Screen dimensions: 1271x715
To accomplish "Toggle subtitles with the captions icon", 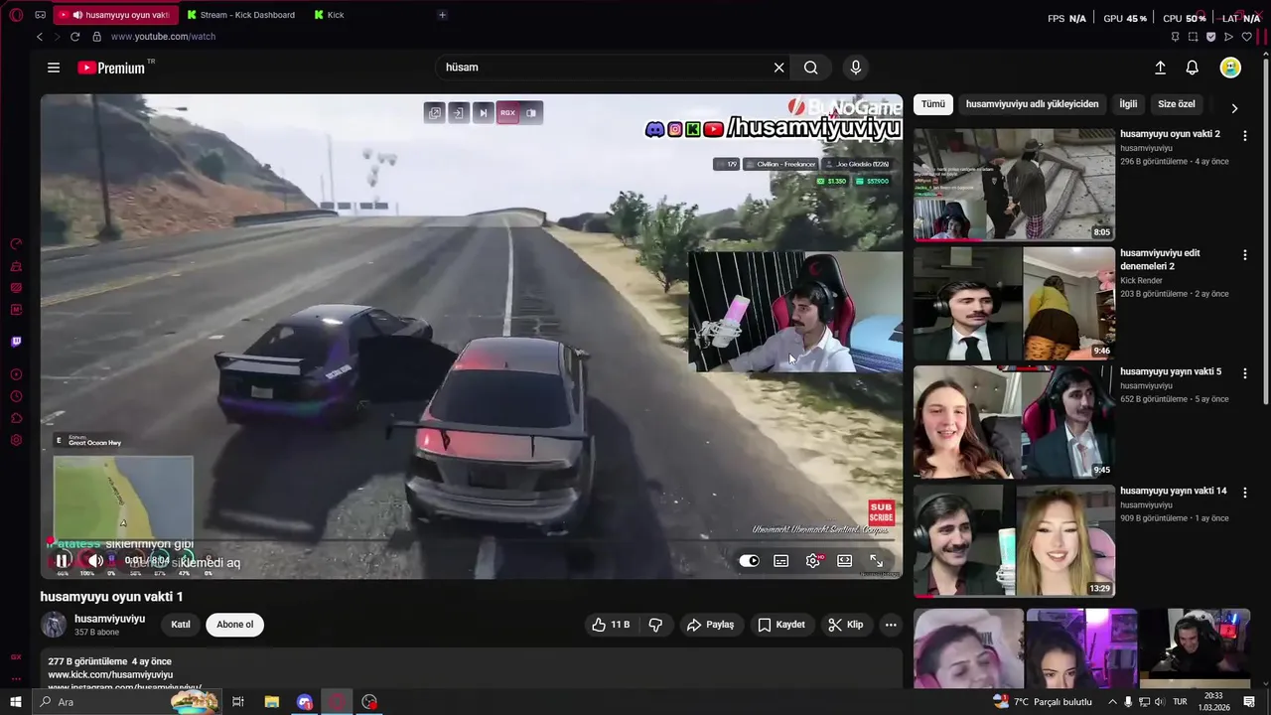I will pyautogui.click(x=781, y=561).
